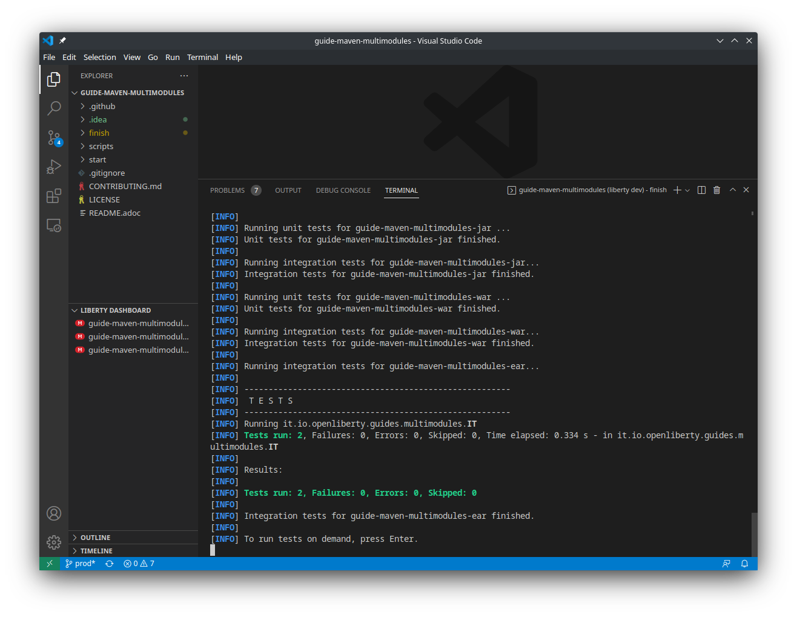Select third Liberty Dashboard project entry
797x617 pixels.
coord(133,350)
